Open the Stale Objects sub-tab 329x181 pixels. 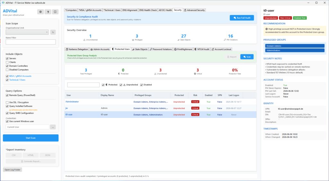coord(140,49)
